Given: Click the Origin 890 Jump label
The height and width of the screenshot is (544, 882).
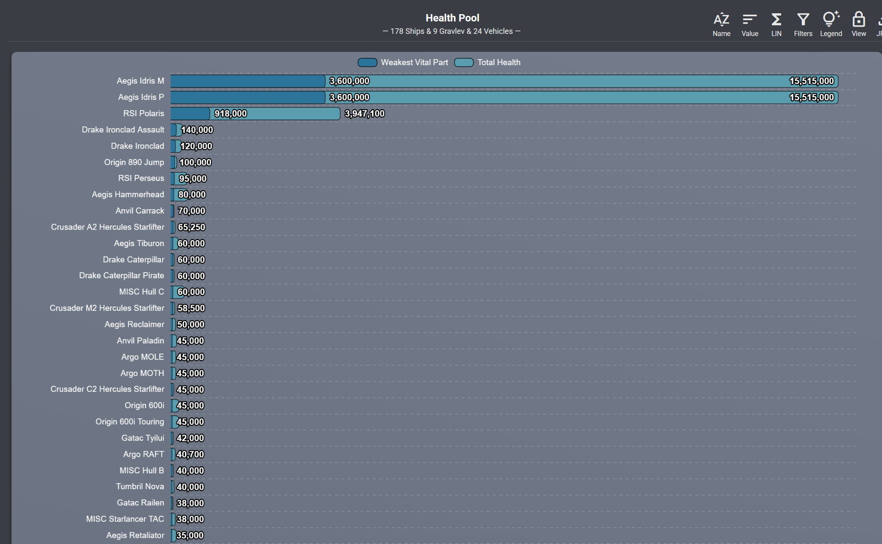Looking at the screenshot, I should [134, 162].
